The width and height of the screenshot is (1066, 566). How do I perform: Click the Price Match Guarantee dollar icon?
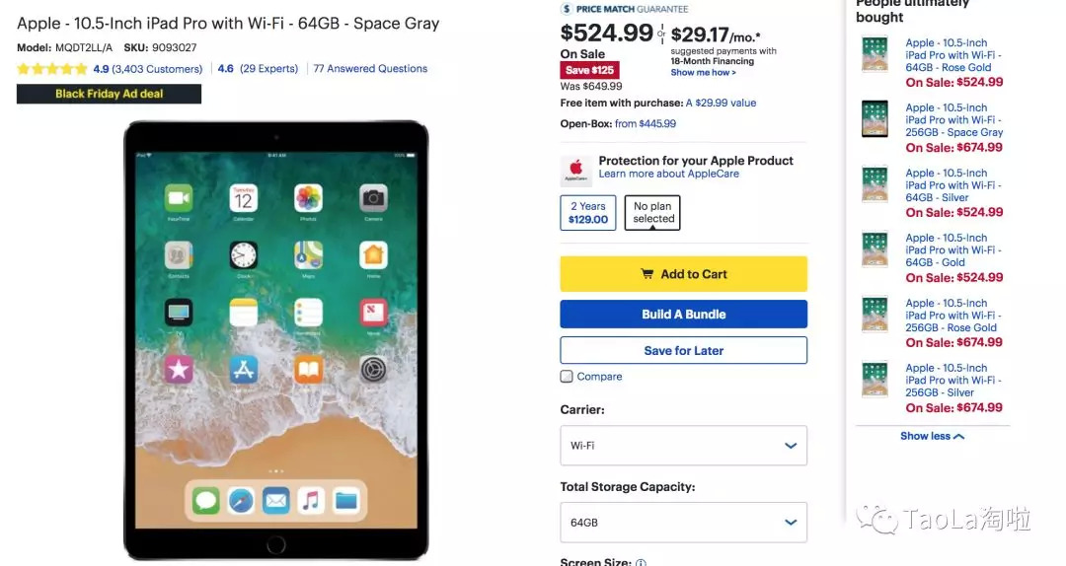coord(567,9)
